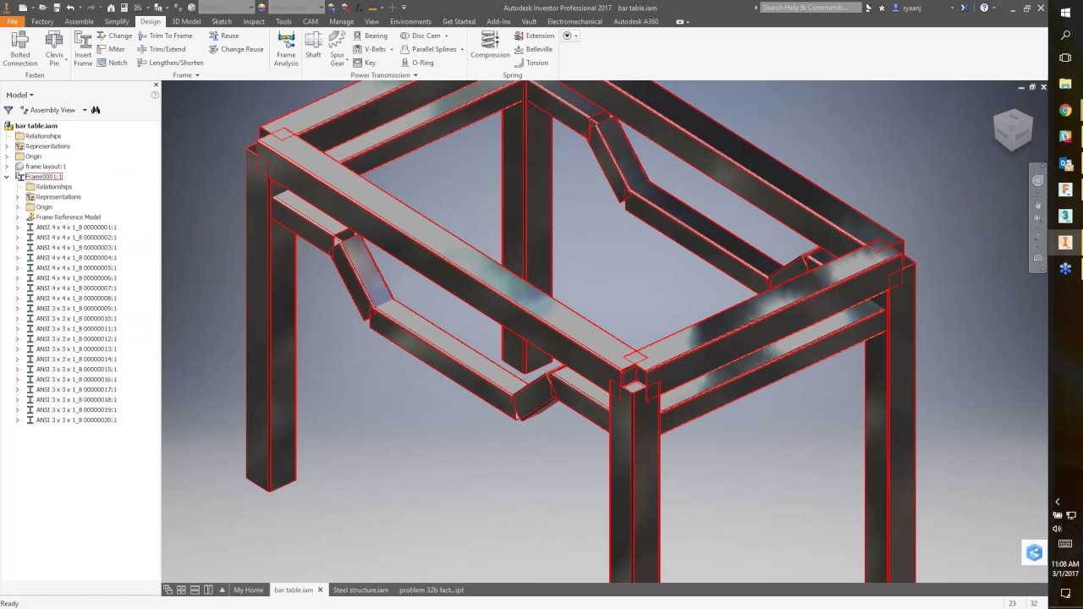
Task: Expand the frame layout:1 node
Action: coord(7,167)
